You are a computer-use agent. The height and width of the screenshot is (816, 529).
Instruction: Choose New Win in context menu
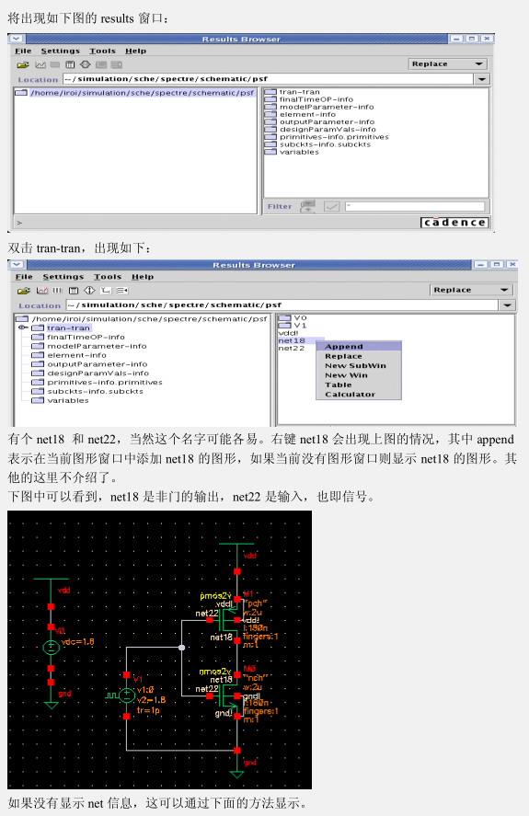(x=359, y=375)
